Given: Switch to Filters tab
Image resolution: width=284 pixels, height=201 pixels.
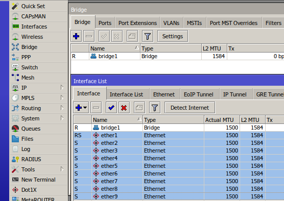Looking at the screenshot, I should click(x=273, y=23).
